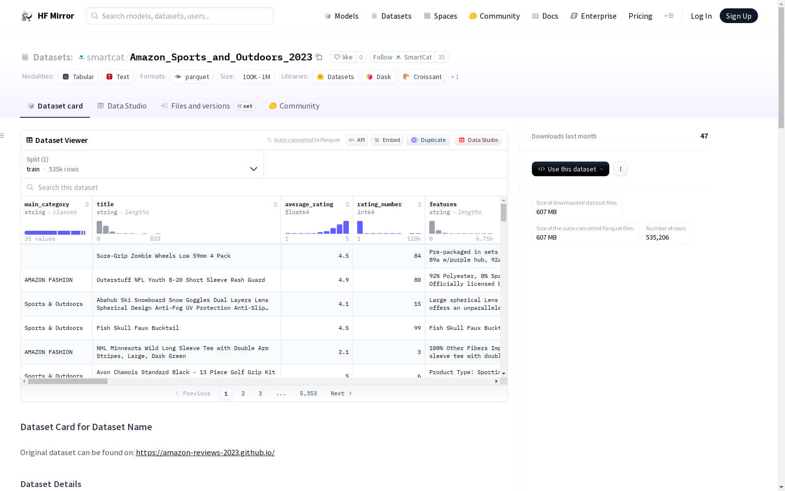Click the Search models, datasets, users field
Viewport: 785px width, 491px height.
180,16
